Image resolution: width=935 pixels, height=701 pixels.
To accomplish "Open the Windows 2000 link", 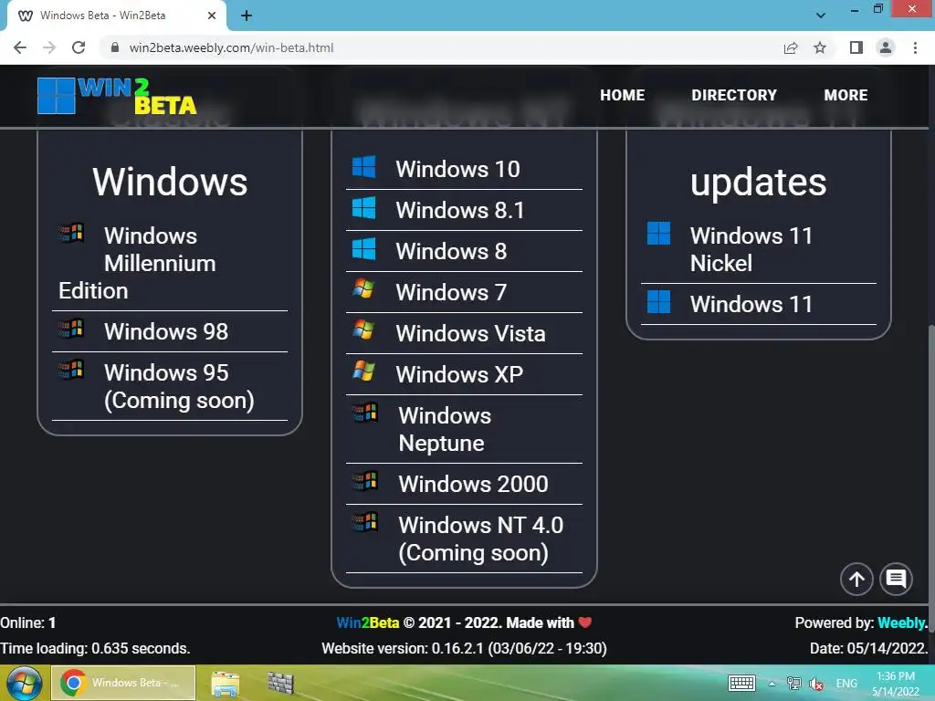I will (x=474, y=484).
